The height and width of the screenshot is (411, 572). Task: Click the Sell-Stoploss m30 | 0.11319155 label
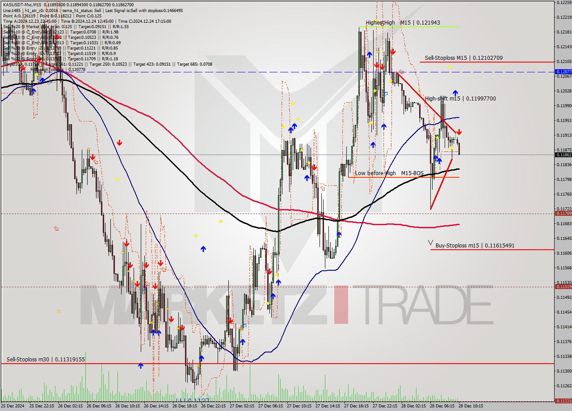tap(46, 359)
